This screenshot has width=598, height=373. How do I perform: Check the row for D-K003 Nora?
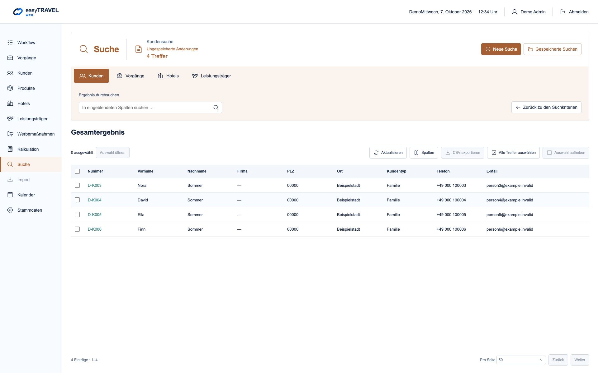tap(77, 185)
